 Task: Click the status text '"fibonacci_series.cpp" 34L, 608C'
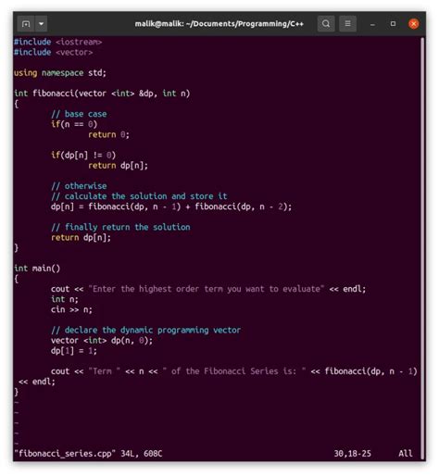tap(88, 454)
